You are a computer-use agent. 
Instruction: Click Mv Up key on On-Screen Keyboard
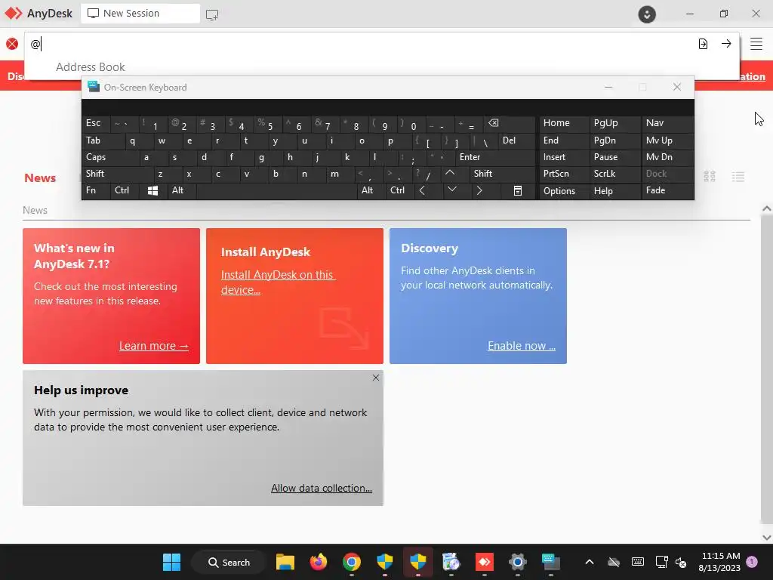coord(667,140)
